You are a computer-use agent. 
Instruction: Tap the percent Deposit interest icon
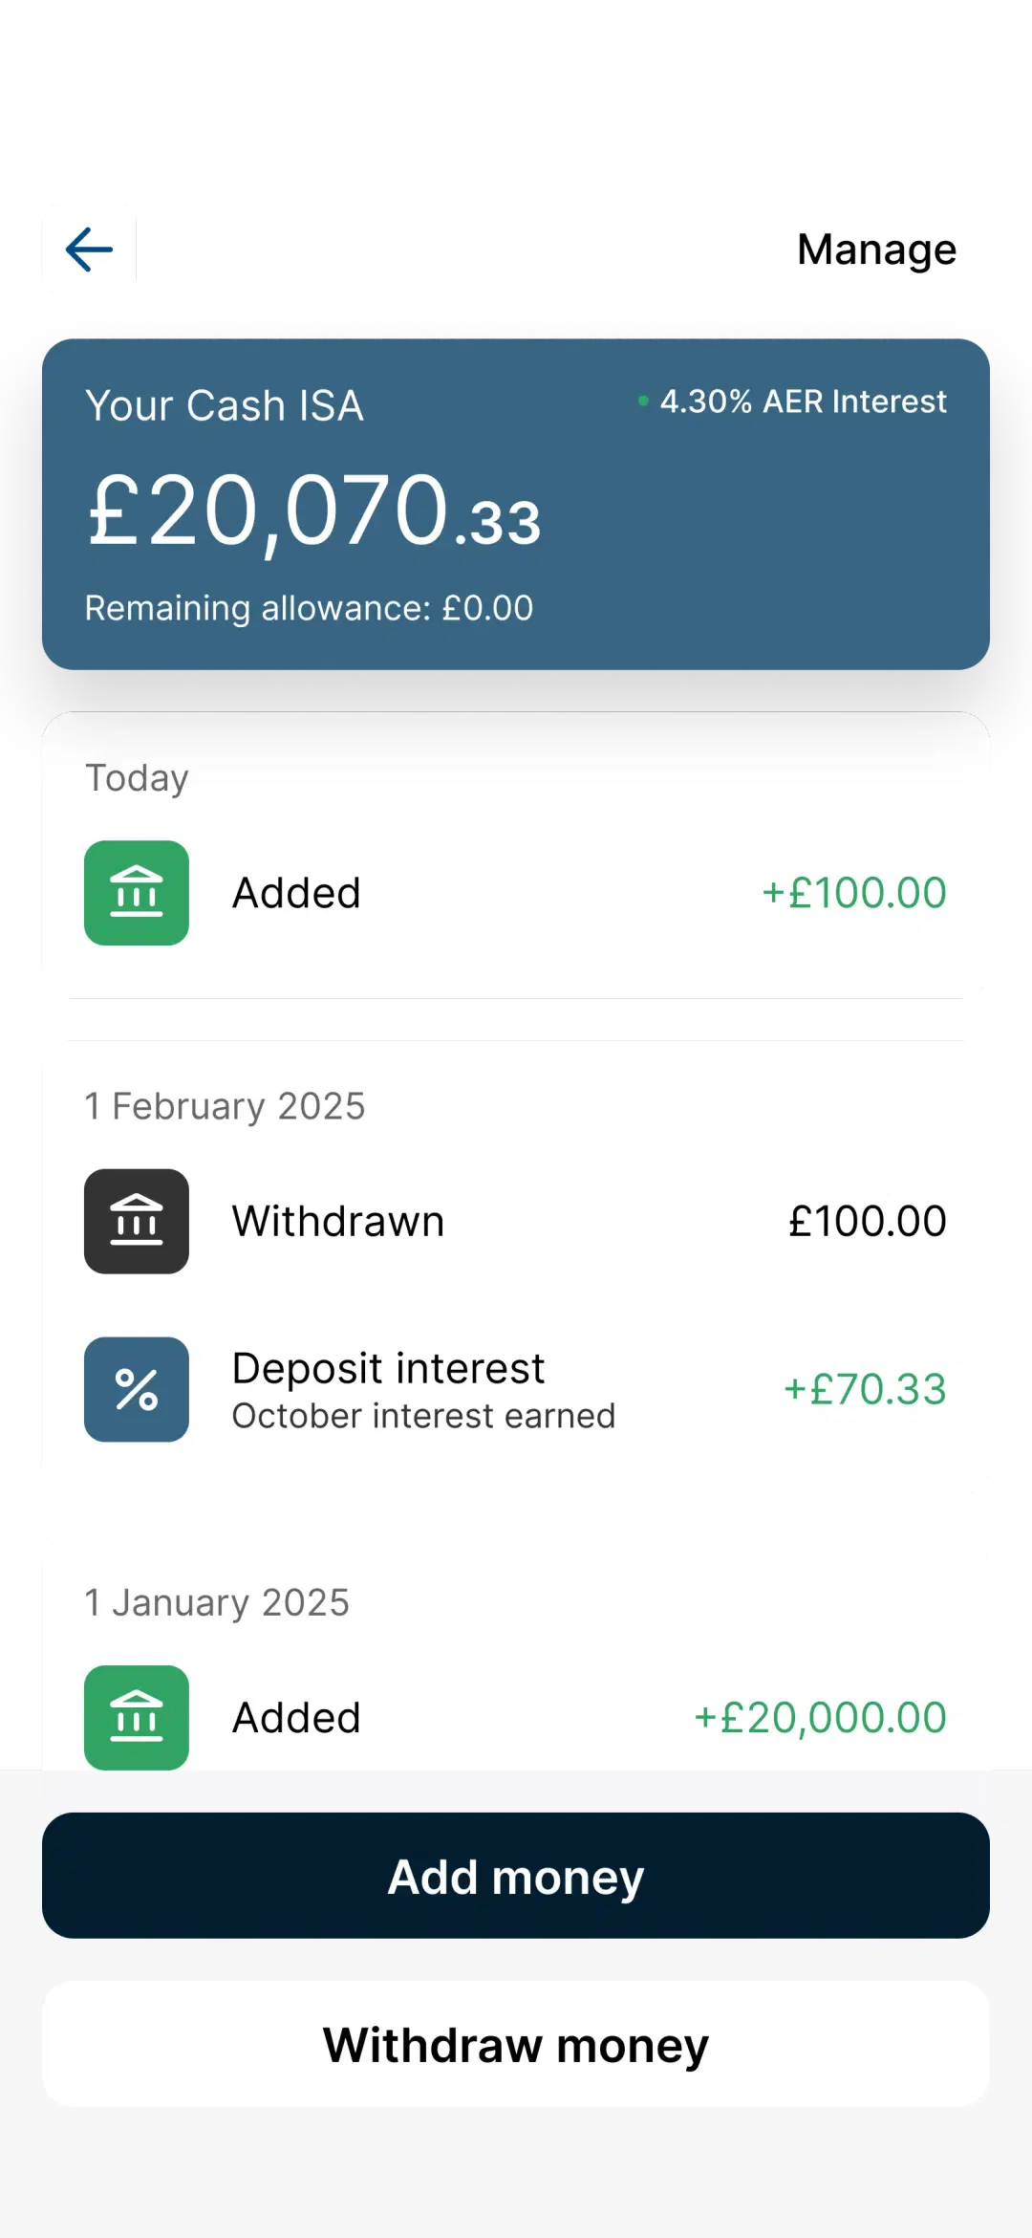pyautogui.click(x=137, y=1389)
